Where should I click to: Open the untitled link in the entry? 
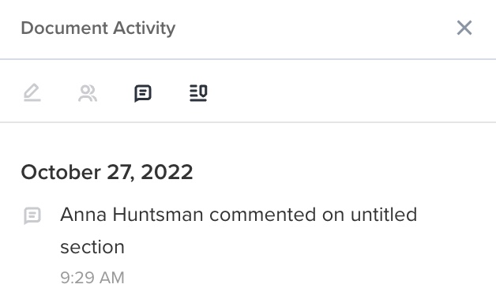(384, 215)
